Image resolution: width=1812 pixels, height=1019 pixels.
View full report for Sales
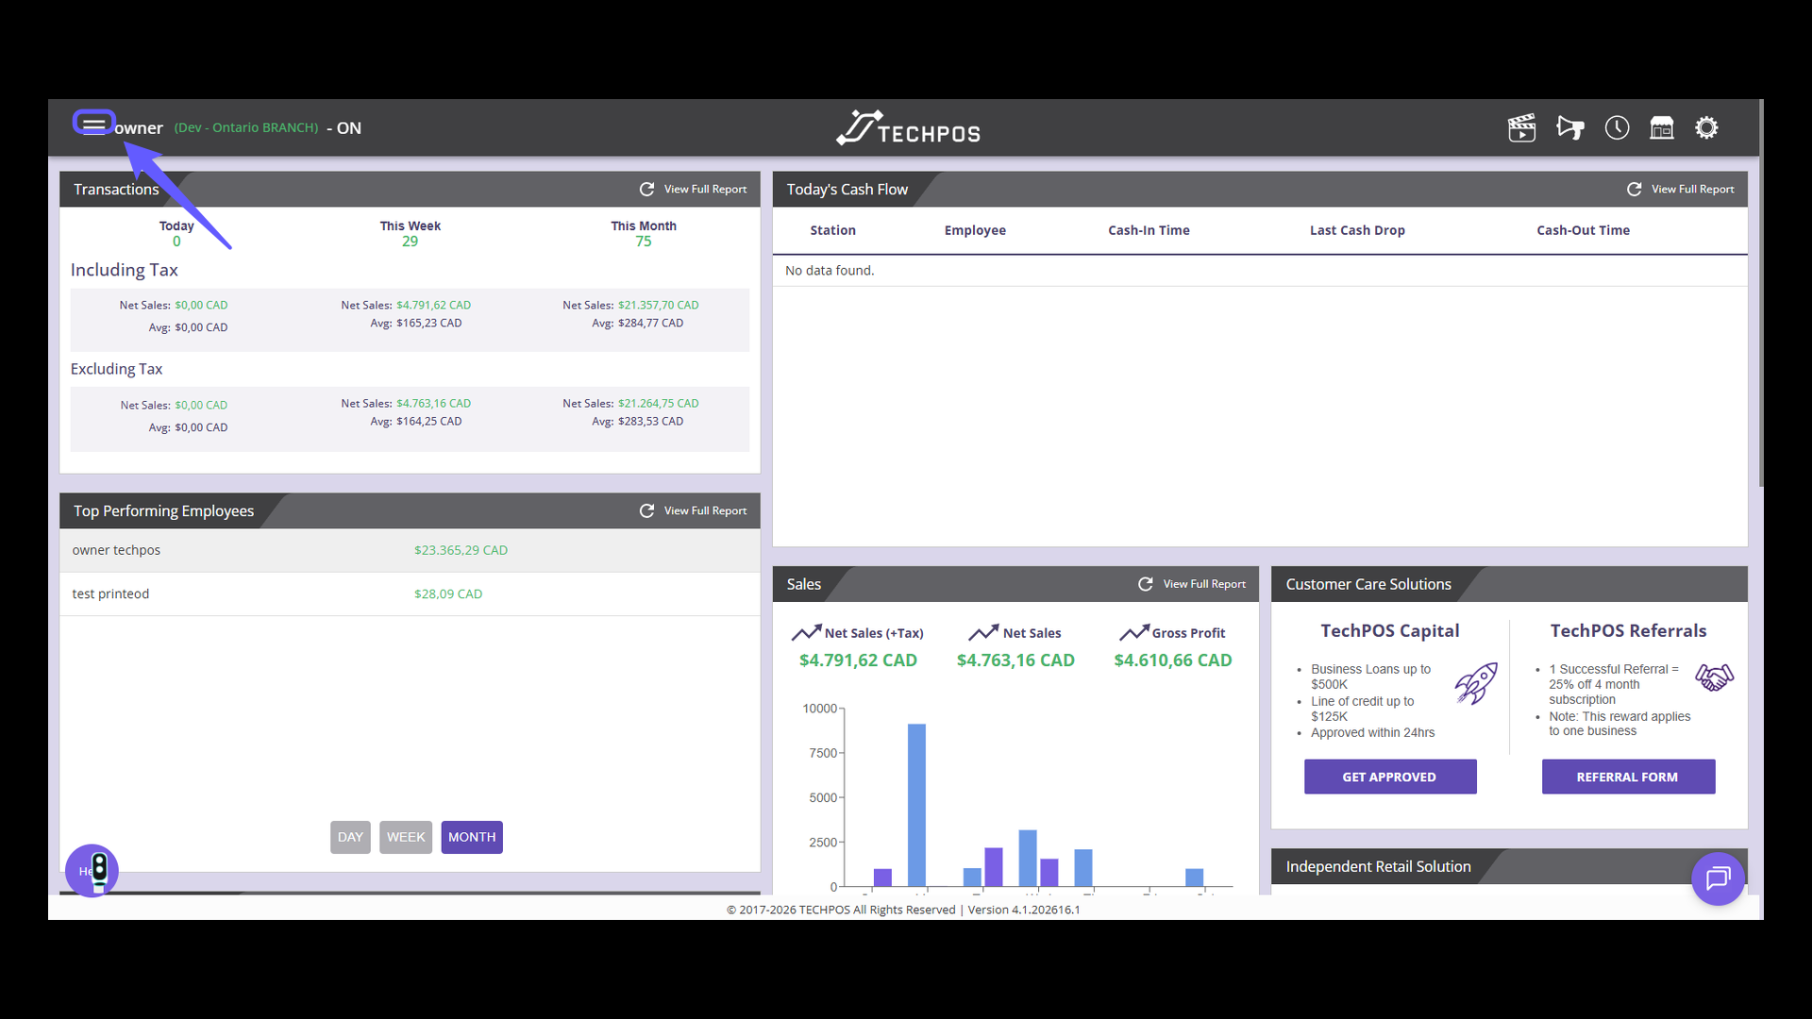coord(1203,584)
